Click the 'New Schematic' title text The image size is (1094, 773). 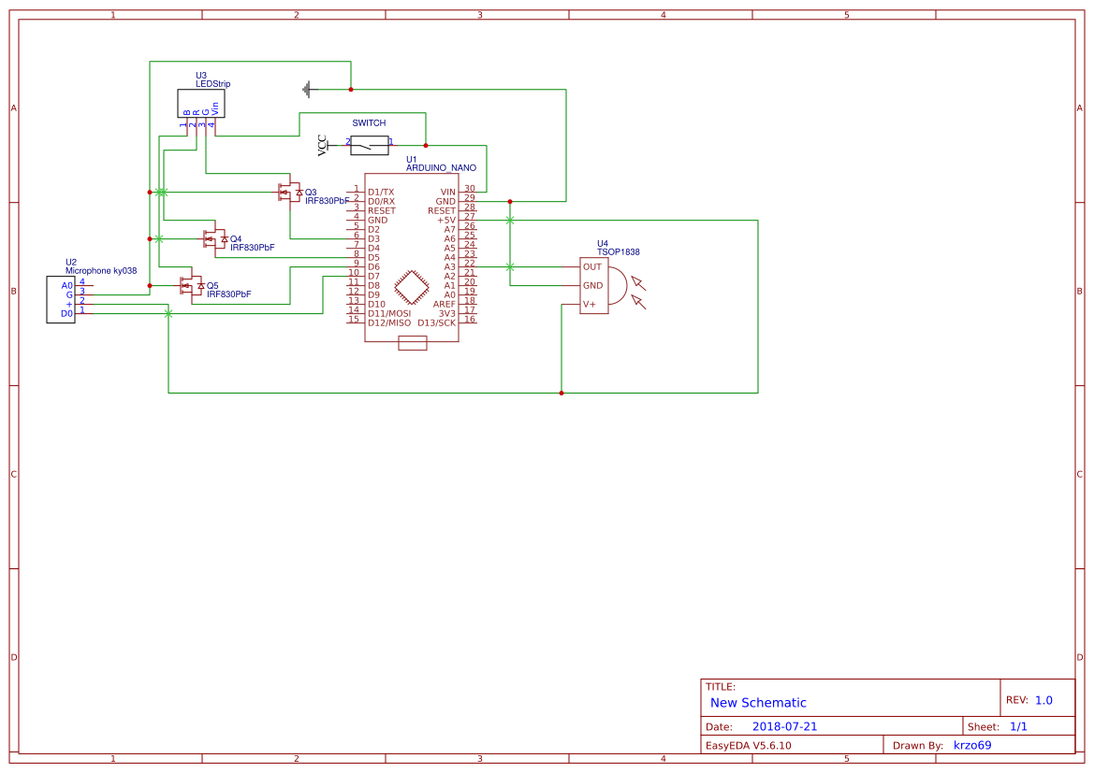pyautogui.click(x=758, y=703)
